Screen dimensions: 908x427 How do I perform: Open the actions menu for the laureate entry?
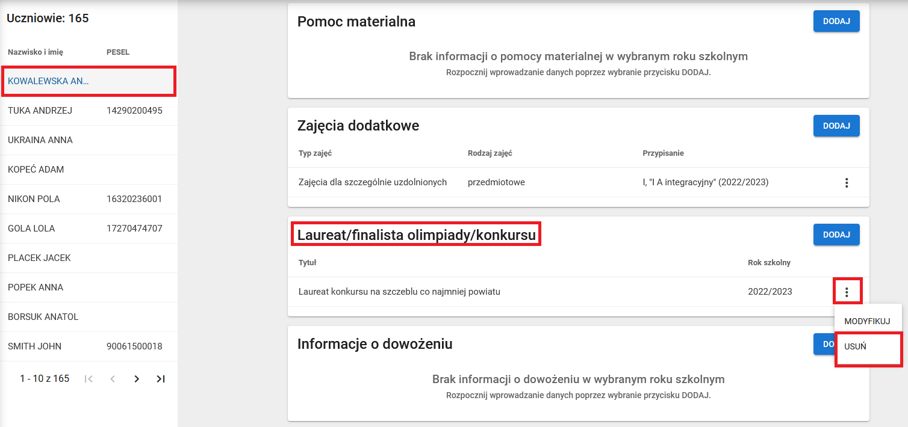pyautogui.click(x=847, y=291)
